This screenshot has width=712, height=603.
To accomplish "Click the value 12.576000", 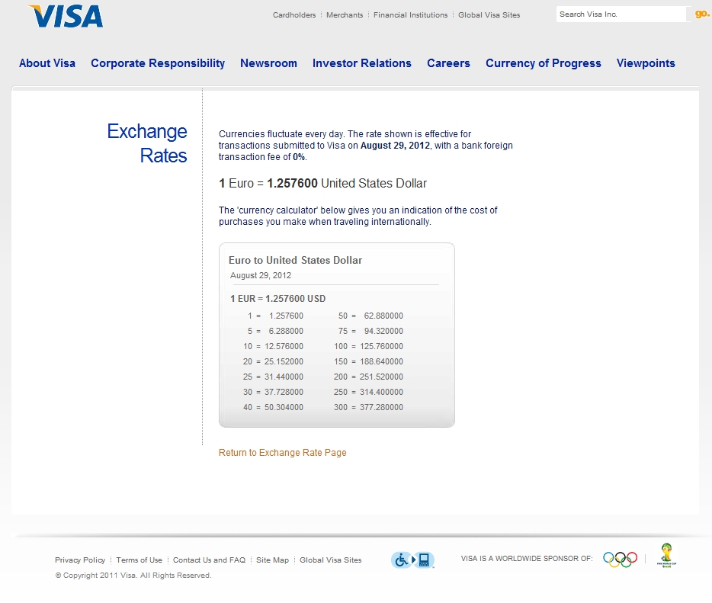I will 284,346.
